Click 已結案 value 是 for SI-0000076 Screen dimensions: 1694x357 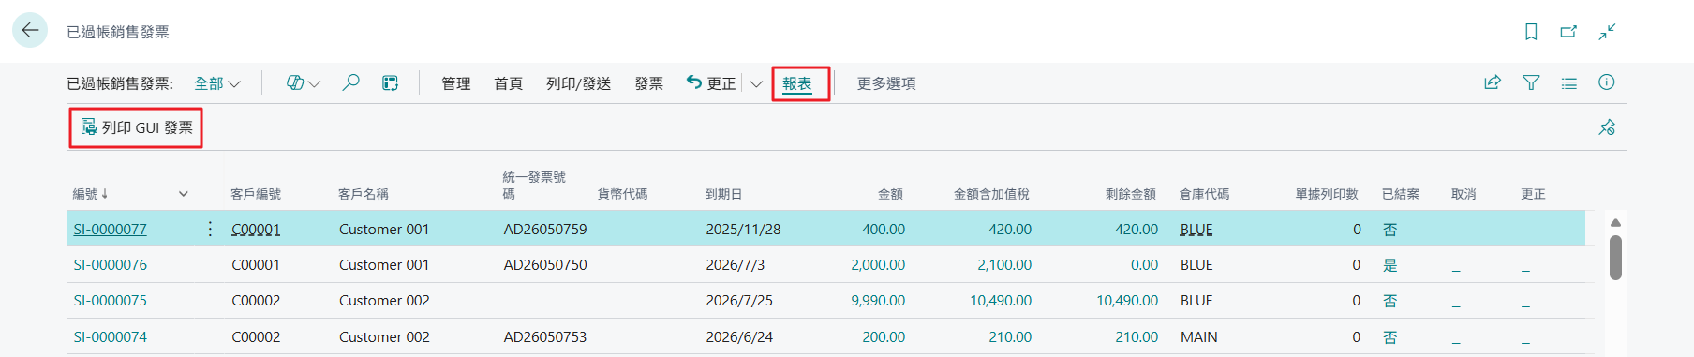click(1390, 265)
